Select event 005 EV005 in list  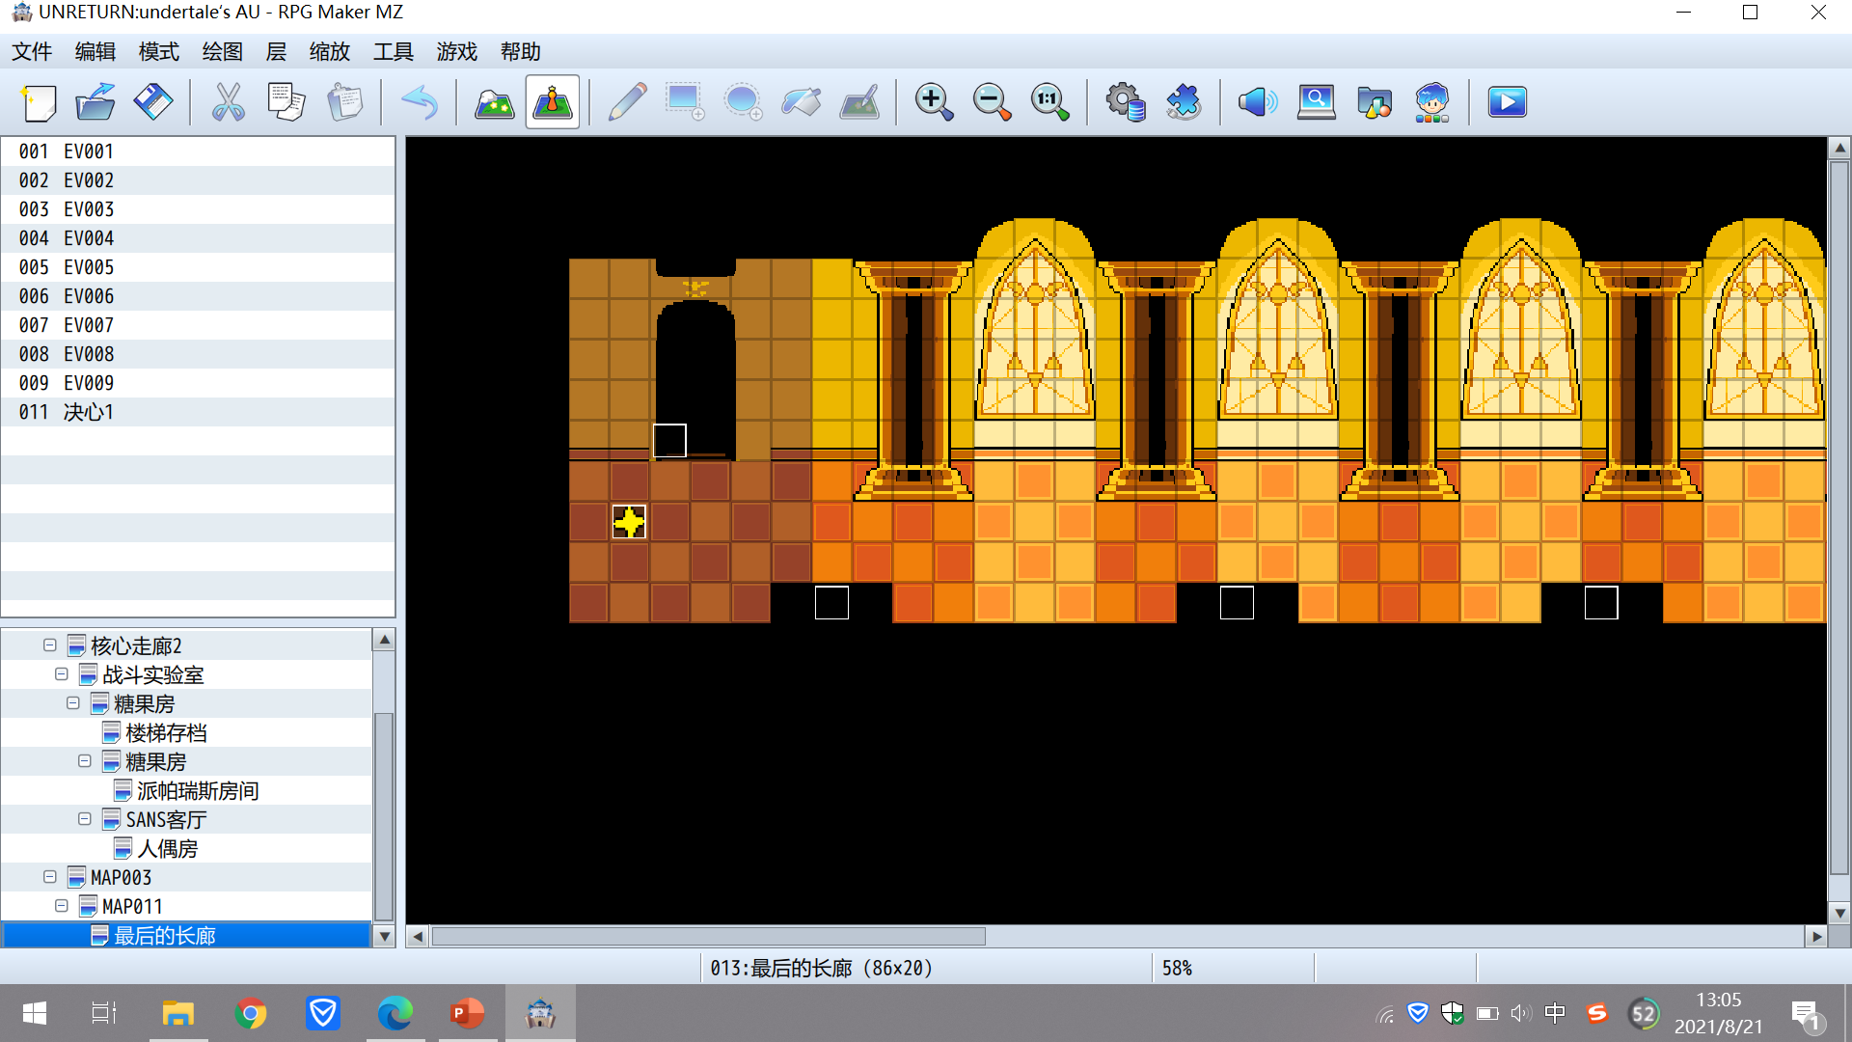coord(198,267)
